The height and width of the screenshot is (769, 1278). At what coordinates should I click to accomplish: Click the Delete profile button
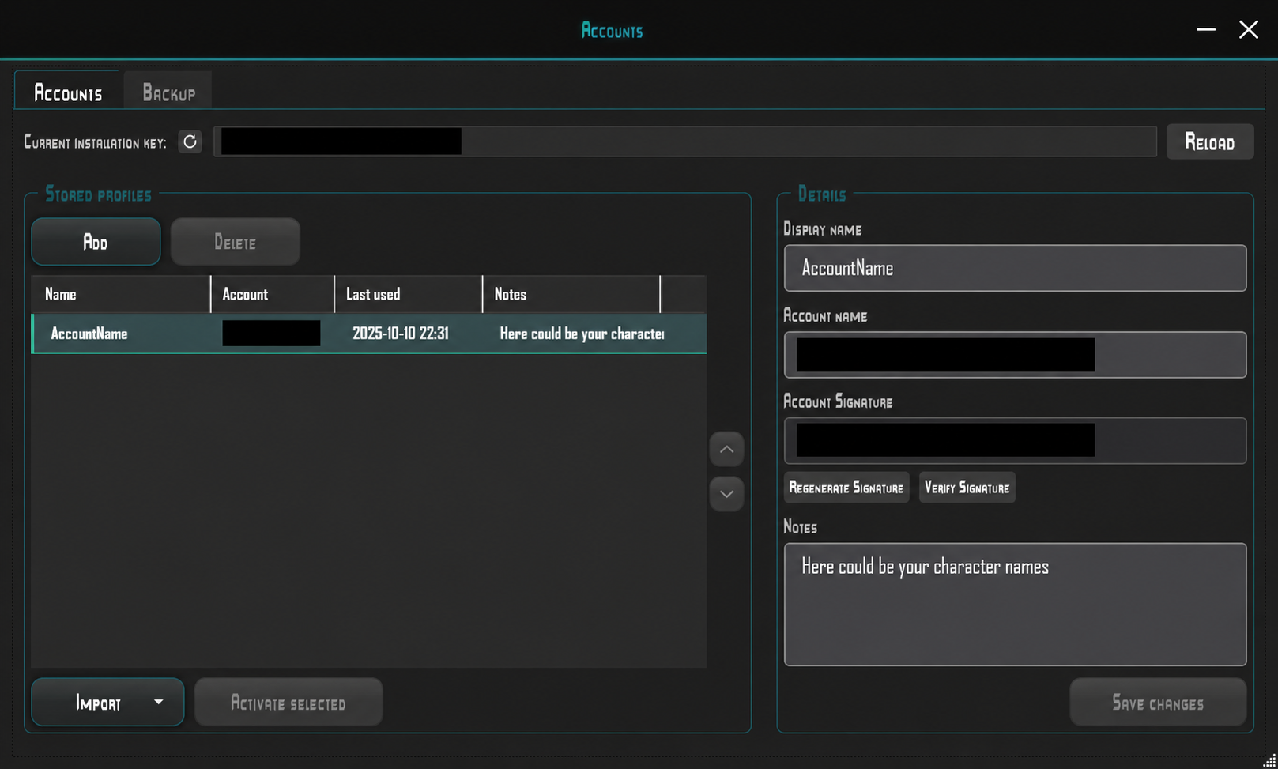[x=236, y=242]
